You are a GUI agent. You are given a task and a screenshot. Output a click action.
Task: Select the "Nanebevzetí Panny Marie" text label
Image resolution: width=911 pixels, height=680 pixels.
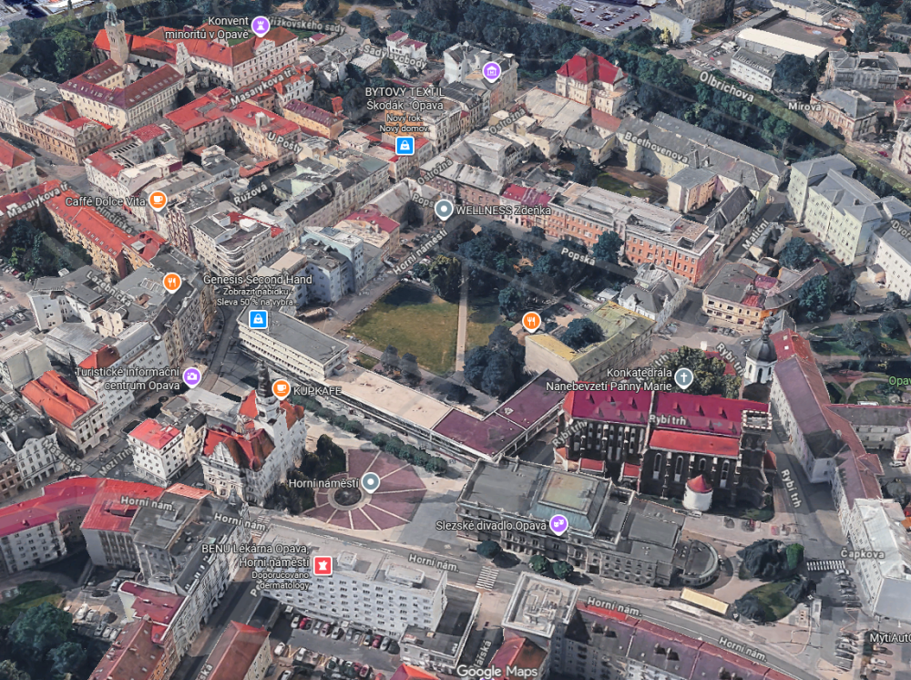[607, 386]
